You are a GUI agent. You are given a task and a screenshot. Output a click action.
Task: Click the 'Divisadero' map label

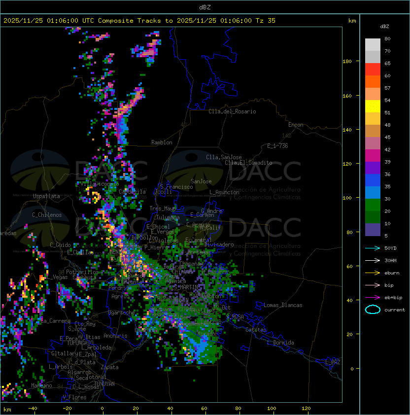[219, 244]
